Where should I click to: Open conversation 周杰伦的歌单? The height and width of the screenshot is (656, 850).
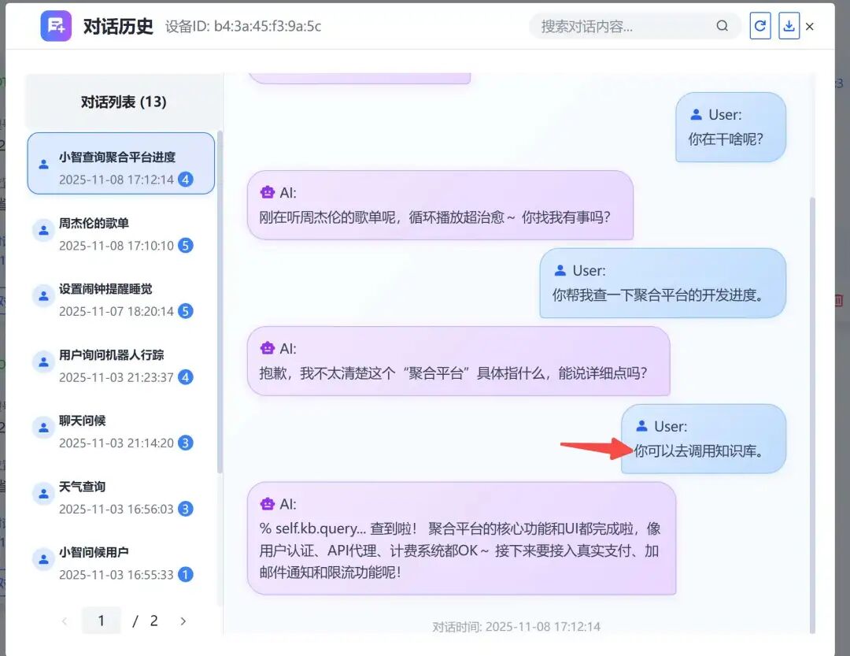pyautogui.click(x=121, y=234)
